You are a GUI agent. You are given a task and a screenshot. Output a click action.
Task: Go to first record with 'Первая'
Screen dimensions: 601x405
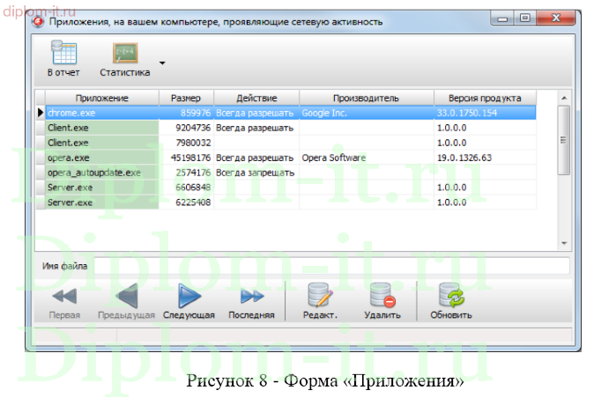pos(64,297)
